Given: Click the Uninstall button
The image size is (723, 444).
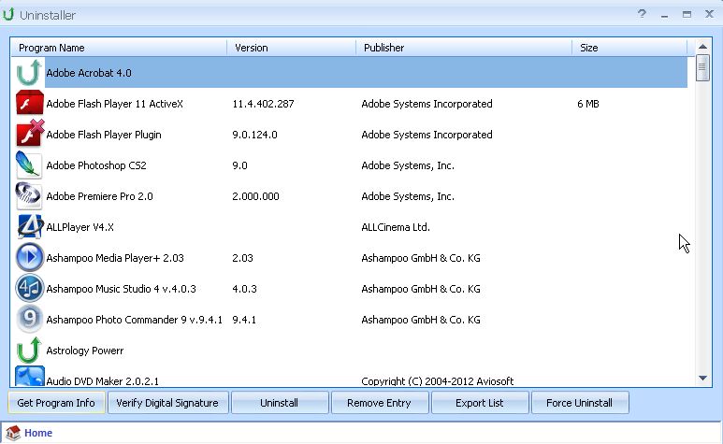Looking at the screenshot, I should tap(280, 403).
